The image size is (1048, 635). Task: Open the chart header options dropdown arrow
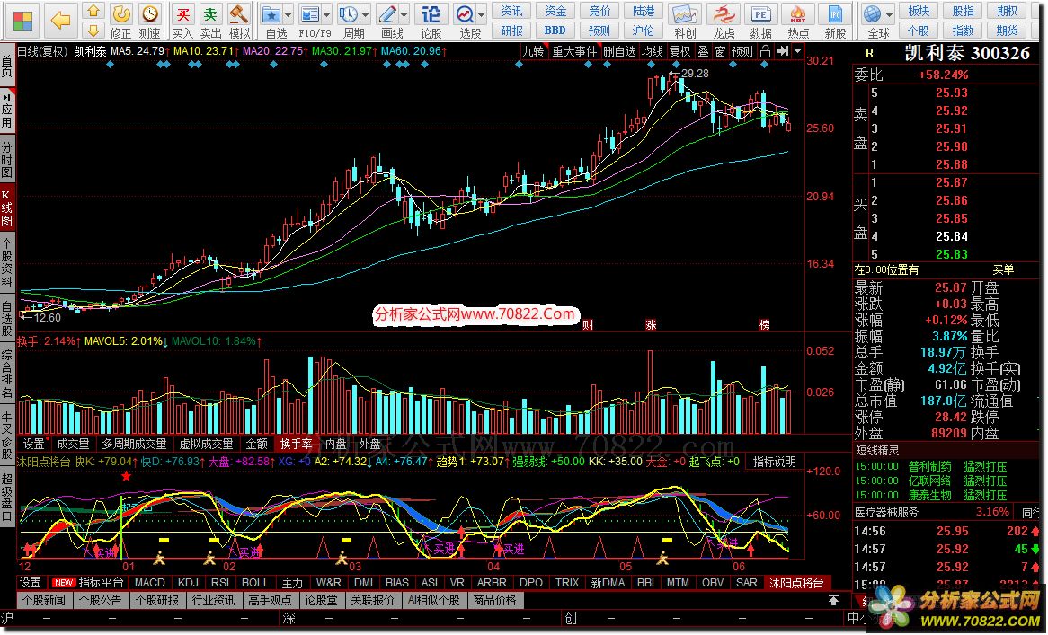(x=797, y=51)
